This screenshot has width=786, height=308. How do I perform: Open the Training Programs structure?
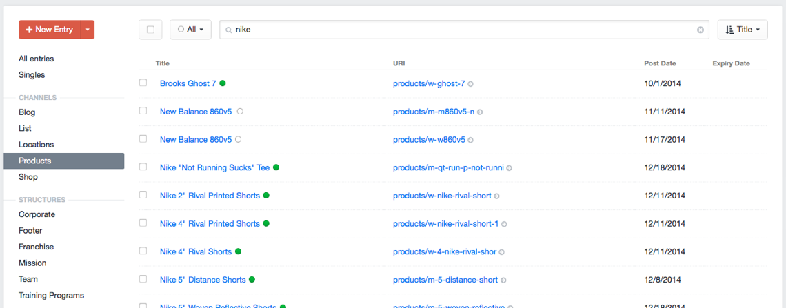(x=51, y=295)
